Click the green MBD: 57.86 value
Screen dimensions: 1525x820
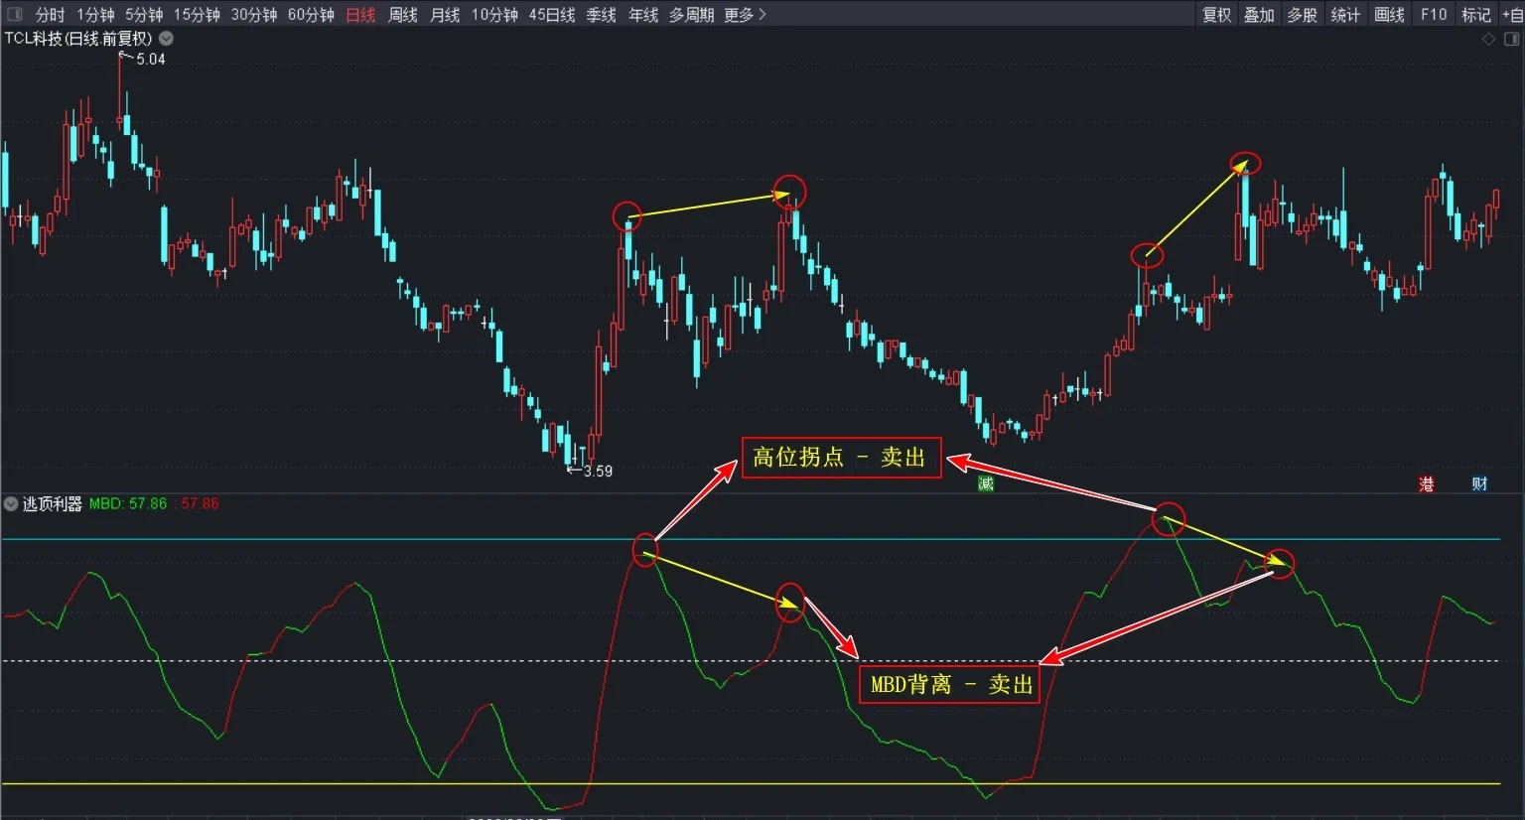click(x=128, y=503)
